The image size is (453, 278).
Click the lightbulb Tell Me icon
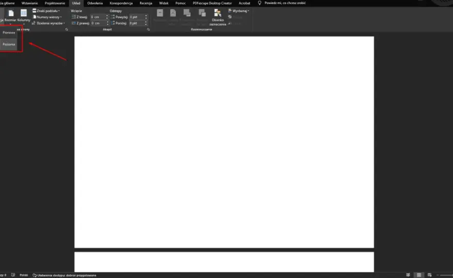259,3
